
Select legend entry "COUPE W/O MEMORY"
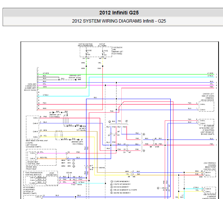[122, 184]
